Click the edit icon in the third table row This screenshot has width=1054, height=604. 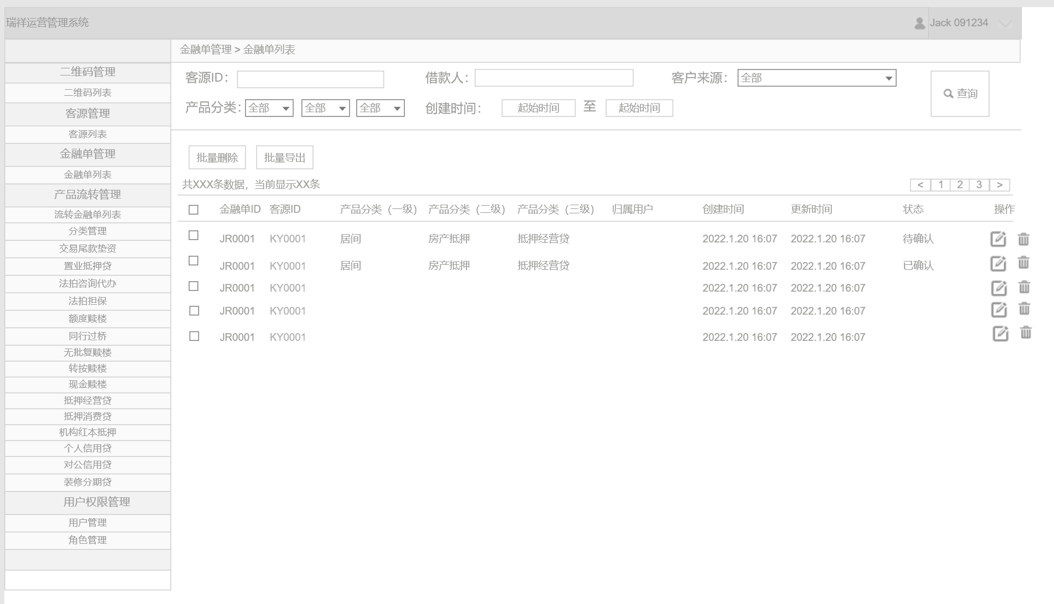[x=999, y=288]
